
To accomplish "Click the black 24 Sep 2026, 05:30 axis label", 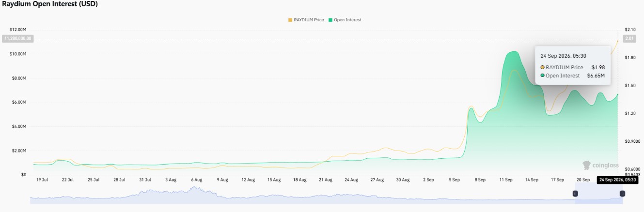I will point(618,180).
